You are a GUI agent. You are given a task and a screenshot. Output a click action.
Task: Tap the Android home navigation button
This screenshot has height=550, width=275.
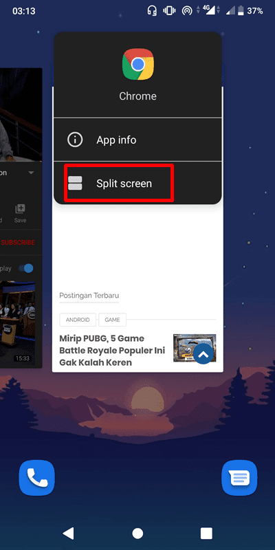coord(137,533)
